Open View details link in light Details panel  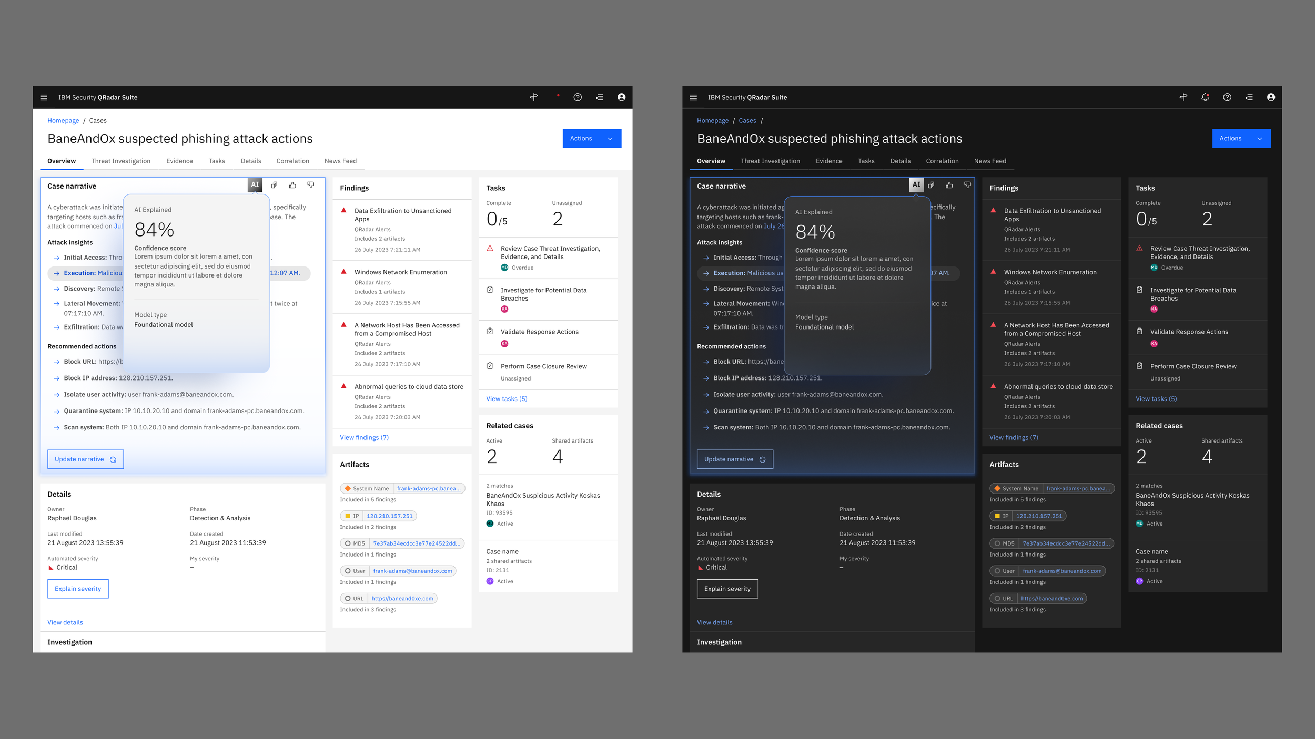[x=65, y=622]
